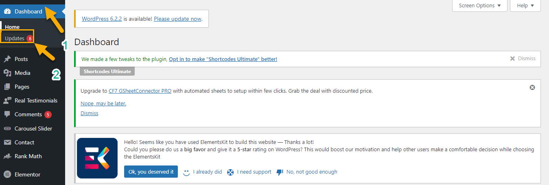Open the Updates submenu item

[15, 38]
